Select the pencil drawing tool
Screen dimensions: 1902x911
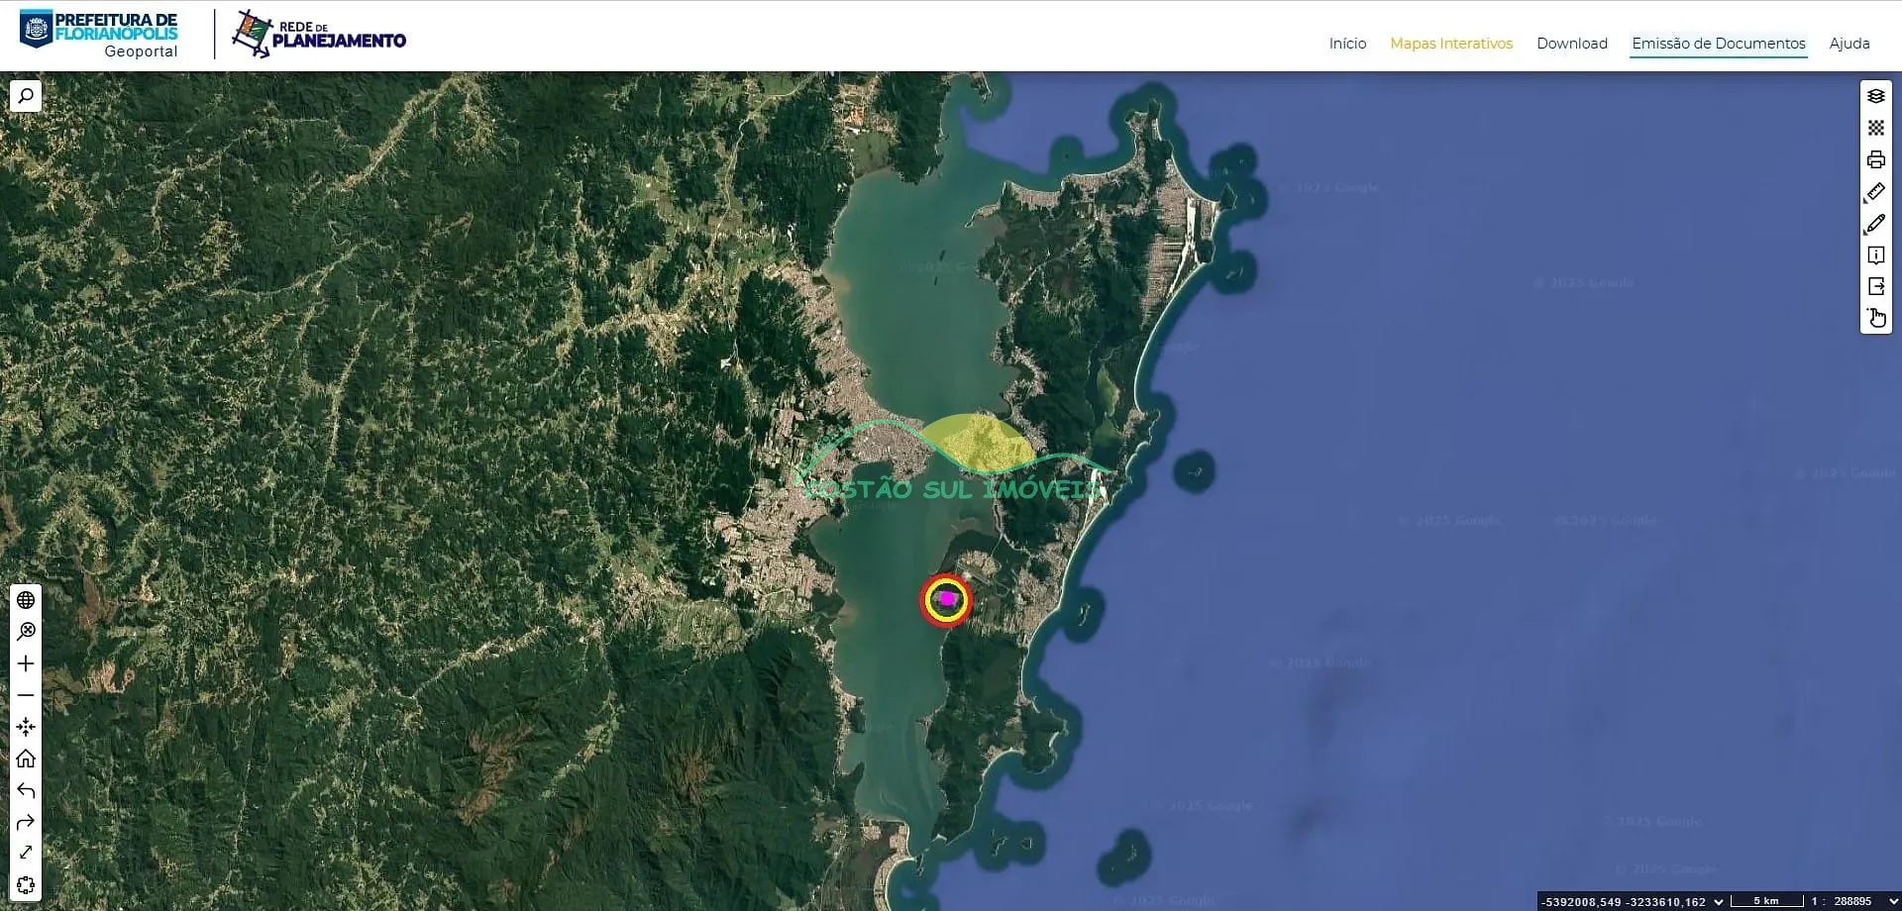(1875, 224)
